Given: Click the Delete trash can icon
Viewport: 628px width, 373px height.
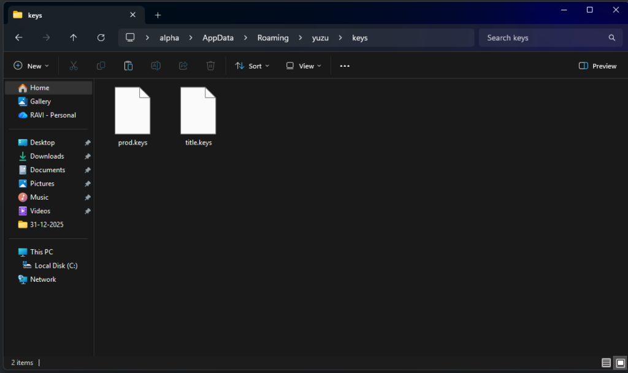Looking at the screenshot, I should [x=210, y=66].
